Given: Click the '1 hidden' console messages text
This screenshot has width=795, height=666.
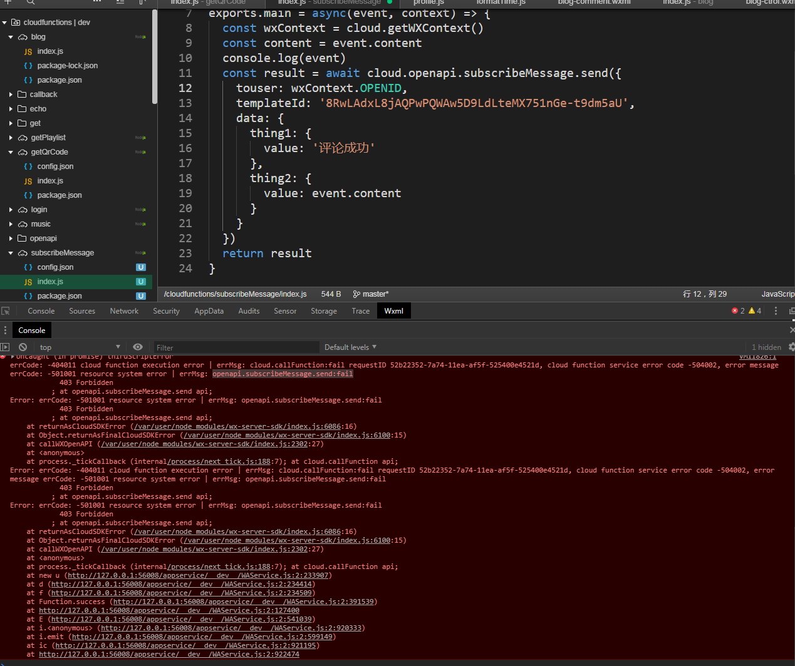Looking at the screenshot, I should pos(767,347).
